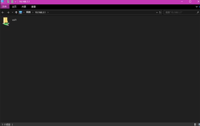
Task: Switch to the 共享 ribbon tab
Action: [24, 7]
